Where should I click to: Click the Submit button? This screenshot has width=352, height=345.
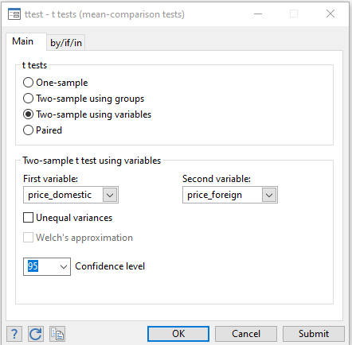coord(314,334)
